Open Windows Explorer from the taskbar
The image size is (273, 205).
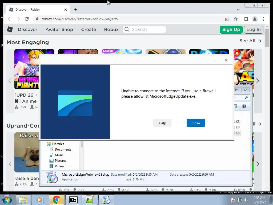(x=23, y=200)
